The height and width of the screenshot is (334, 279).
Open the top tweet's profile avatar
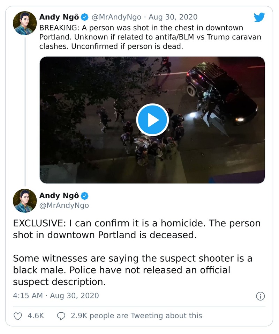point(25,23)
